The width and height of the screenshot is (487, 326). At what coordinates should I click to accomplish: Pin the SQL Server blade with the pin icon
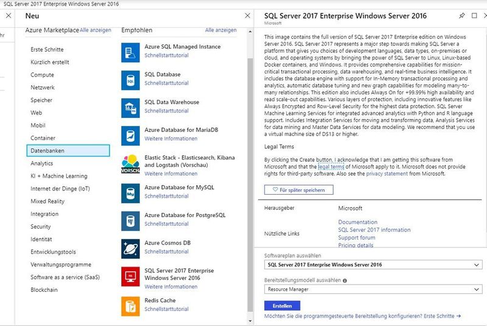[x=462, y=15]
